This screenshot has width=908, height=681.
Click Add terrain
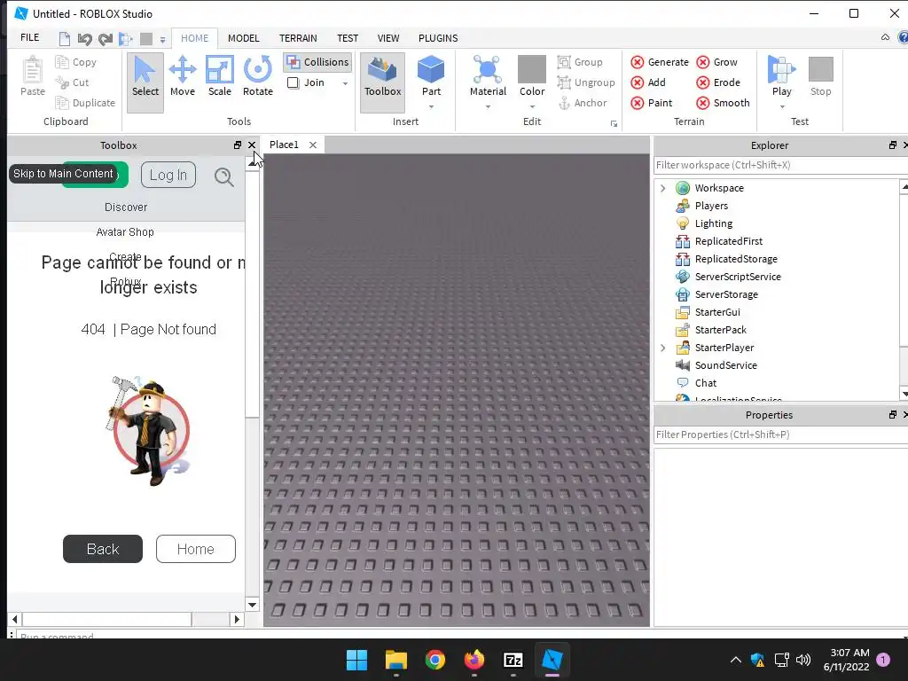[x=648, y=82]
